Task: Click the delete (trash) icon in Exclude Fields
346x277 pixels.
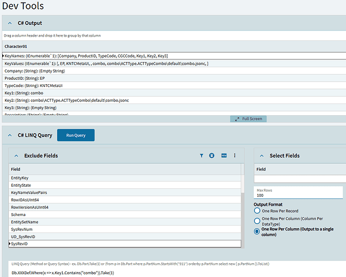Action: click(212, 156)
